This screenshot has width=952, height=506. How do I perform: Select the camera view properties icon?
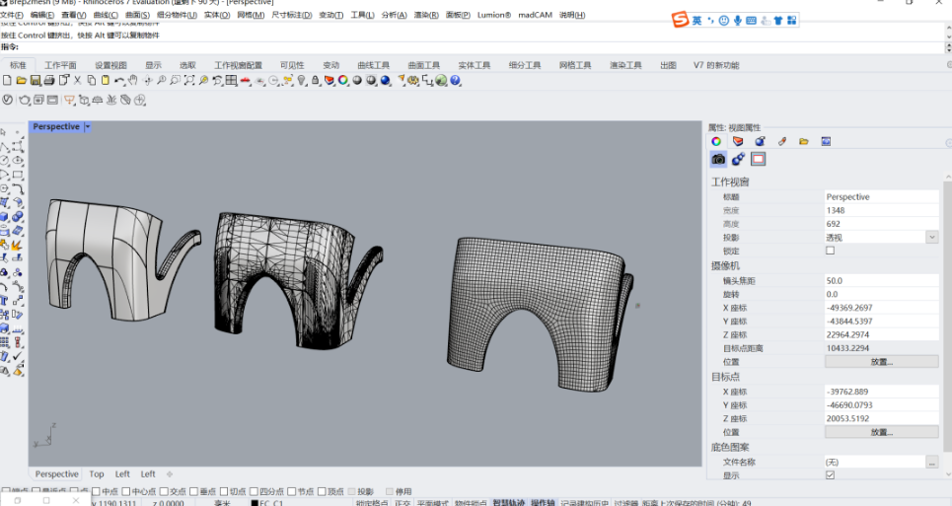718,159
